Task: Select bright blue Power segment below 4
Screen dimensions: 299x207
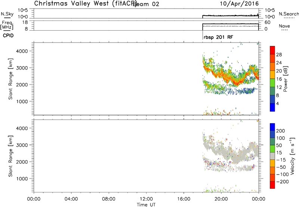Action: click(x=272, y=107)
